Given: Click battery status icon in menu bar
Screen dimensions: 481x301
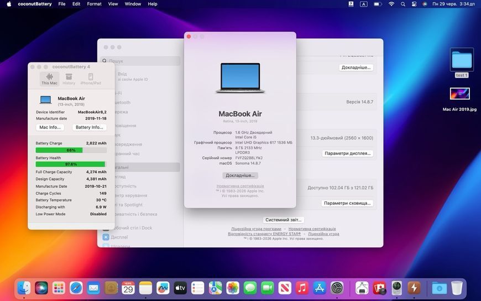Looking at the screenshot, I should 377,4.
